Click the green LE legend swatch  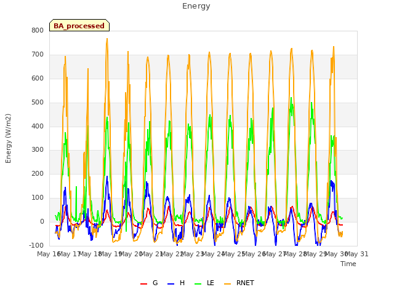coord(198,284)
